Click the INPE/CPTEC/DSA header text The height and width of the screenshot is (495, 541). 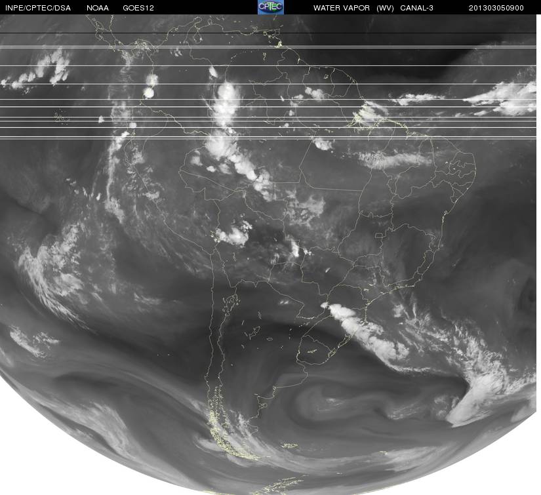click(38, 8)
